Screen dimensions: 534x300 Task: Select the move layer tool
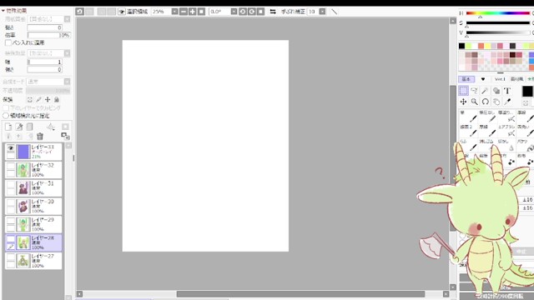click(x=463, y=102)
